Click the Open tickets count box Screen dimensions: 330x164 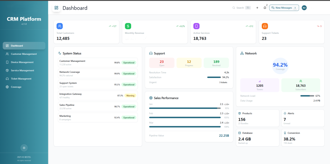[162, 63]
